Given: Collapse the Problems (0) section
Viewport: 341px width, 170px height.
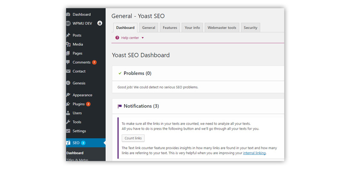Looking at the screenshot, I should tap(137, 73).
